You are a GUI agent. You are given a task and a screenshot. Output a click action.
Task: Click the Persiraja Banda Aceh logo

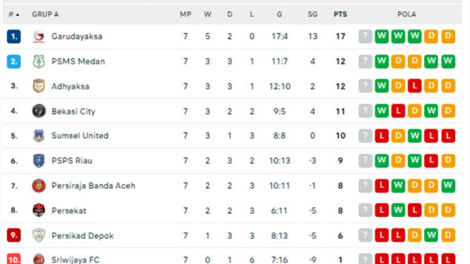coord(39,186)
